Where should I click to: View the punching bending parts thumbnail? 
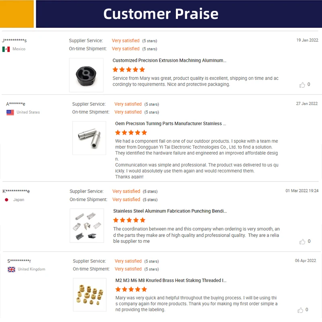click(87, 225)
